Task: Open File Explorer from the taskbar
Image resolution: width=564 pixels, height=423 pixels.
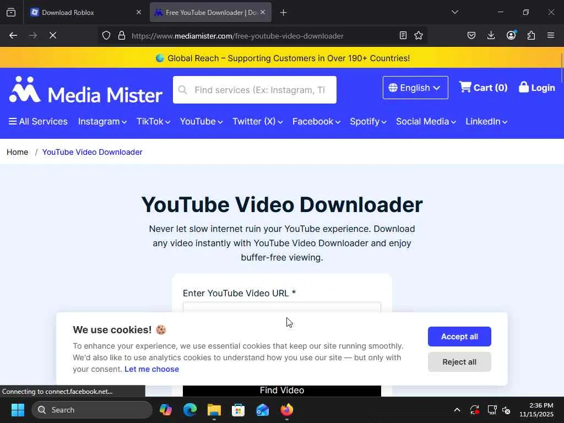Action: (x=214, y=410)
